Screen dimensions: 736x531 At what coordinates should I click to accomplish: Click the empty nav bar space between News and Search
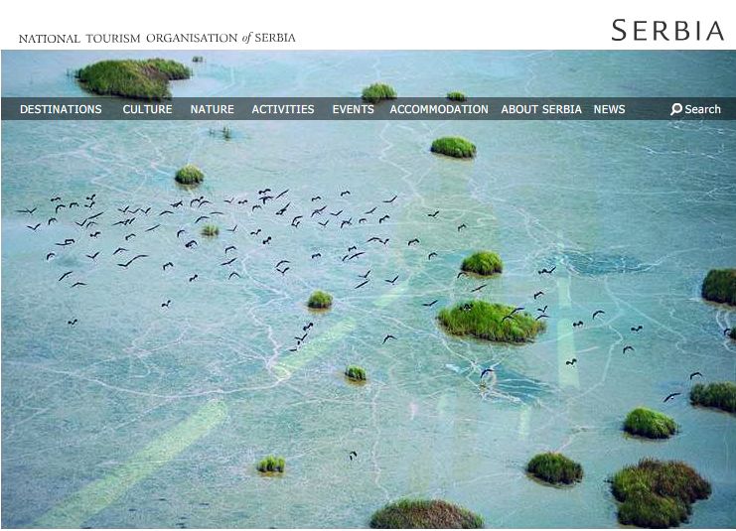pyautogui.click(x=648, y=109)
